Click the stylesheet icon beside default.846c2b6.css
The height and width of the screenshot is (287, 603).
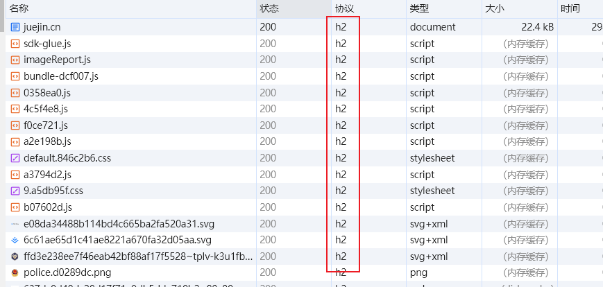pyautogui.click(x=15, y=158)
